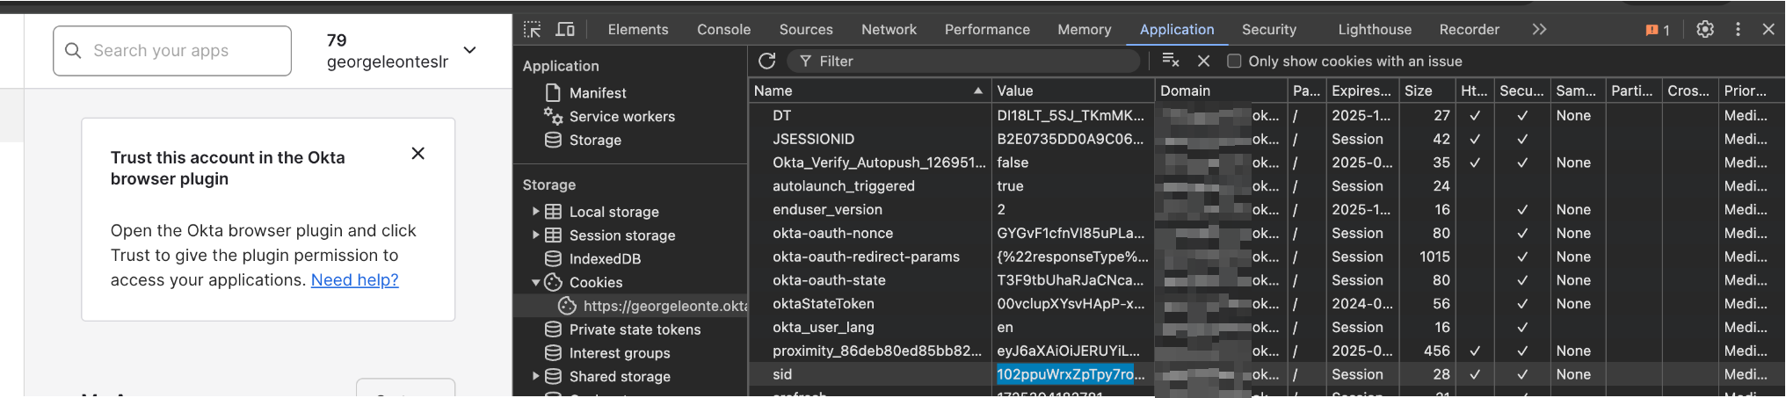Open the Recorder tab
Viewport: 1786px width, 398px height.
(1470, 29)
